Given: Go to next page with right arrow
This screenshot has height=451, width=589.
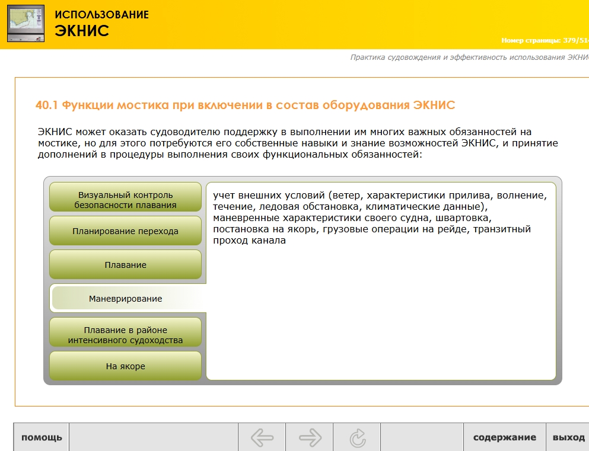Looking at the screenshot, I should 310,437.
